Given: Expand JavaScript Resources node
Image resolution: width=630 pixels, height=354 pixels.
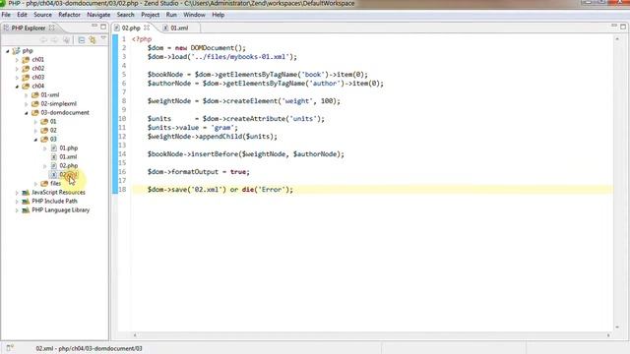Looking at the screenshot, I should [x=17, y=193].
